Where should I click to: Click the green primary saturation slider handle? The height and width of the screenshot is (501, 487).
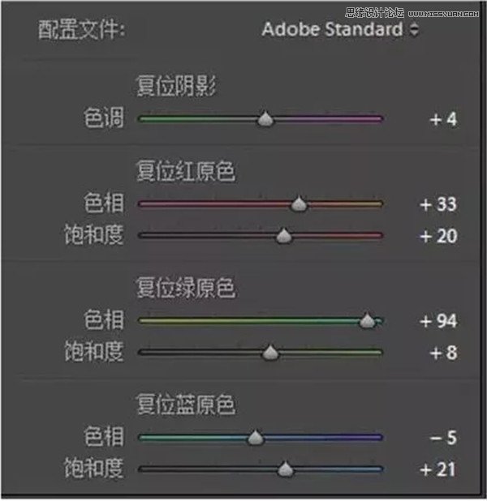270,353
